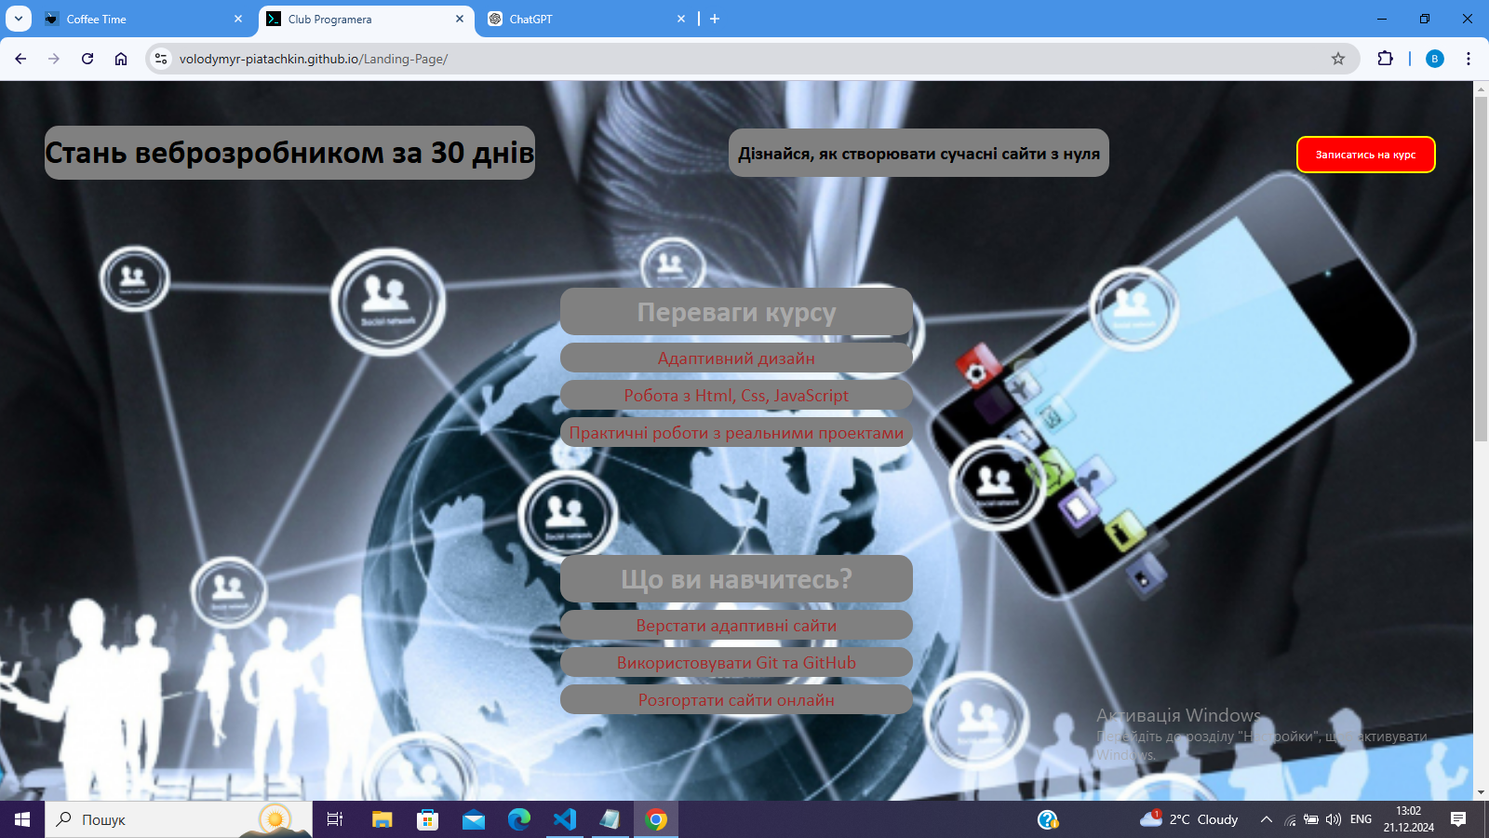Screen dimensions: 1489x838
Task: Open the Windows Start menu
Action: click(22, 819)
